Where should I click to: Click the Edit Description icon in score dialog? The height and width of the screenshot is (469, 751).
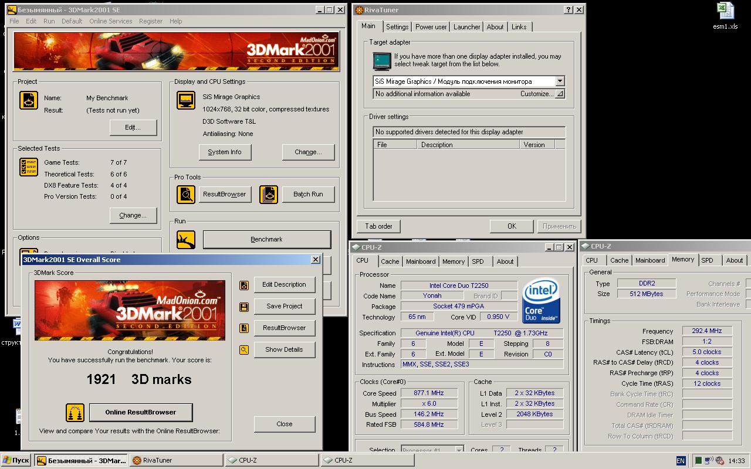click(x=244, y=286)
